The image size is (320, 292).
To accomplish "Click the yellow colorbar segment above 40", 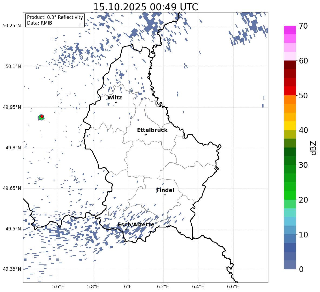I will click(x=290, y=126).
